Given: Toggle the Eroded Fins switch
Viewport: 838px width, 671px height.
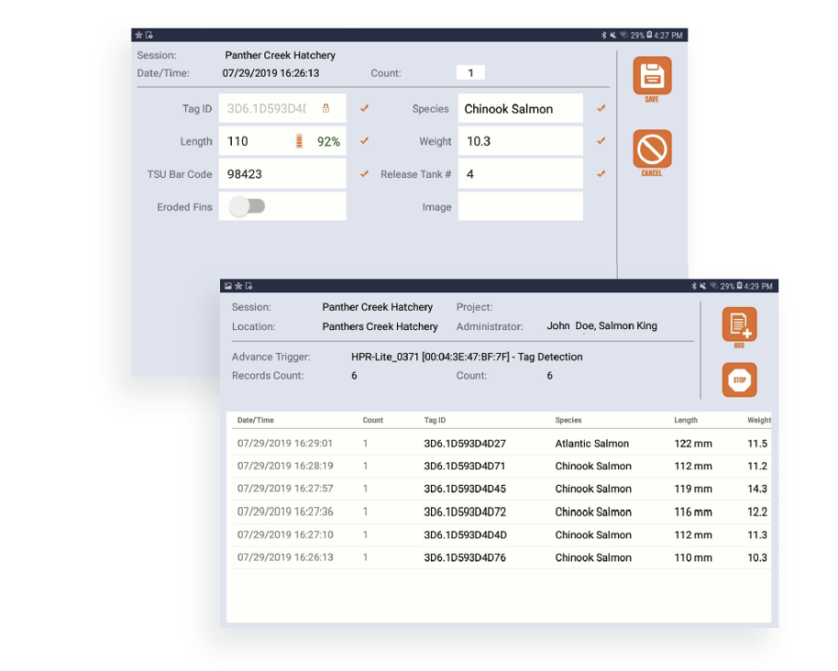Looking at the screenshot, I should click(247, 206).
